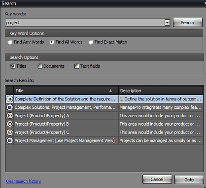Click the target icon for Project (Product/Property) A
206x188 pixels.
pos(10,116)
